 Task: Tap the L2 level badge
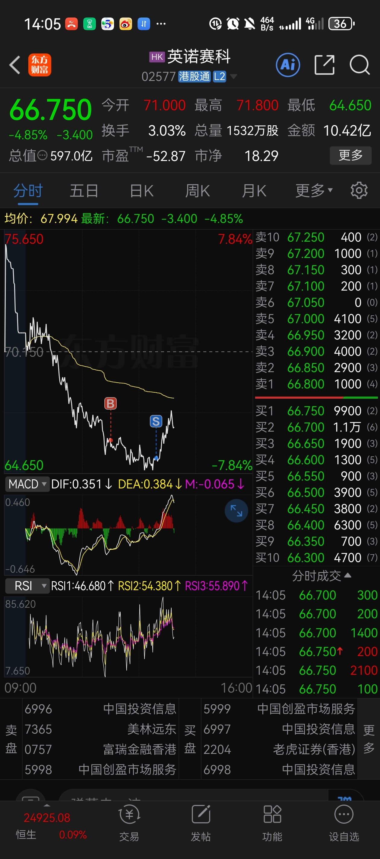(x=220, y=76)
